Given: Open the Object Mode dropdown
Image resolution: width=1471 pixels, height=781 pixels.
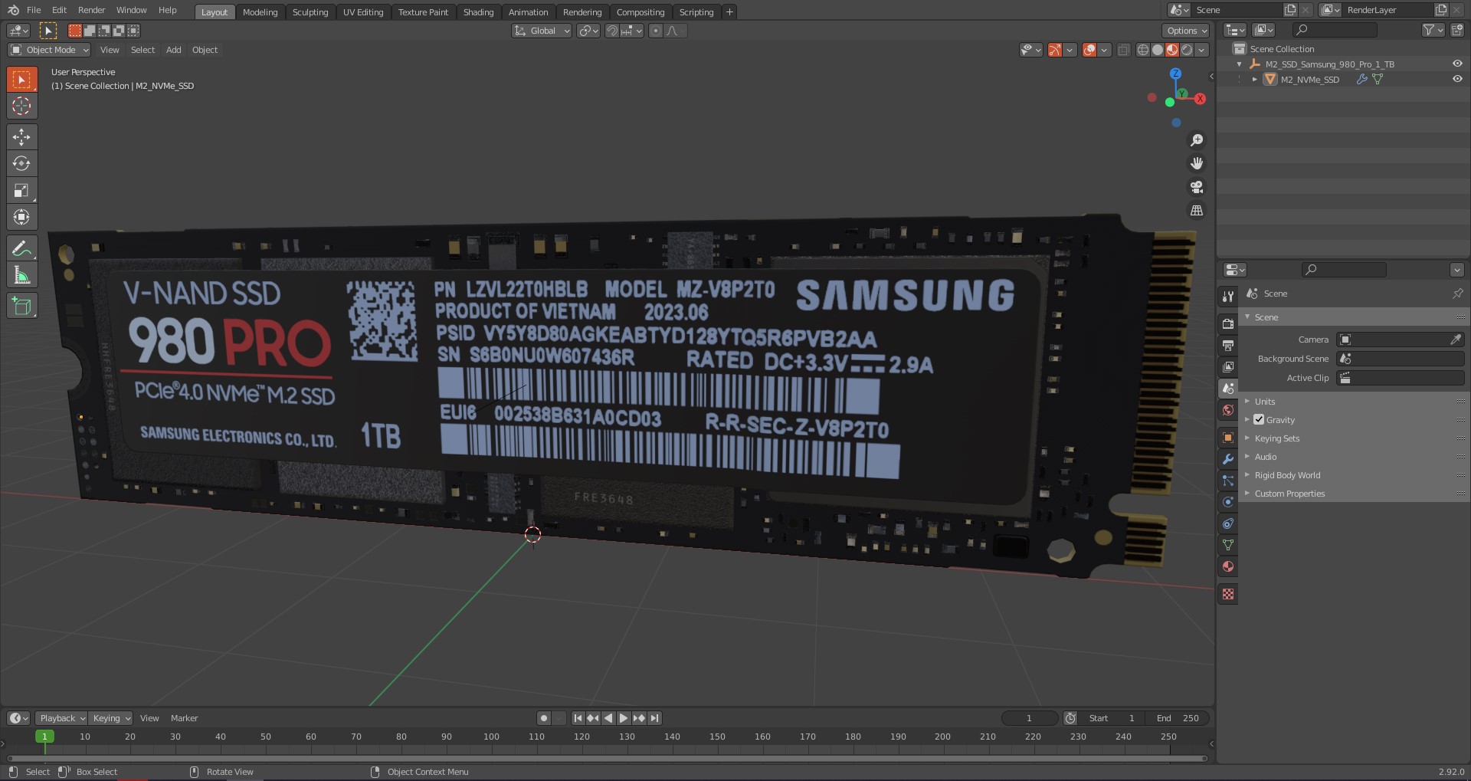Looking at the screenshot, I should 49,50.
